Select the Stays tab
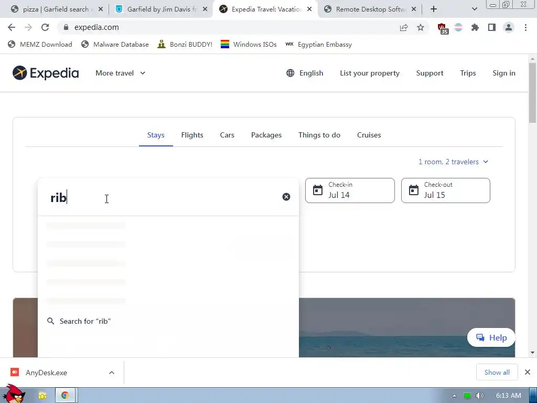The width and height of the screenshot is (537, 403). coord(156,135)
